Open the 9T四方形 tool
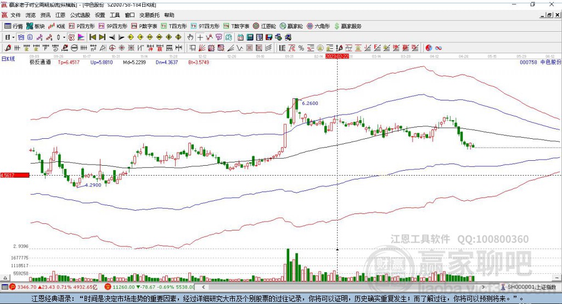This screenshot has height=304, width=562. 205,26
